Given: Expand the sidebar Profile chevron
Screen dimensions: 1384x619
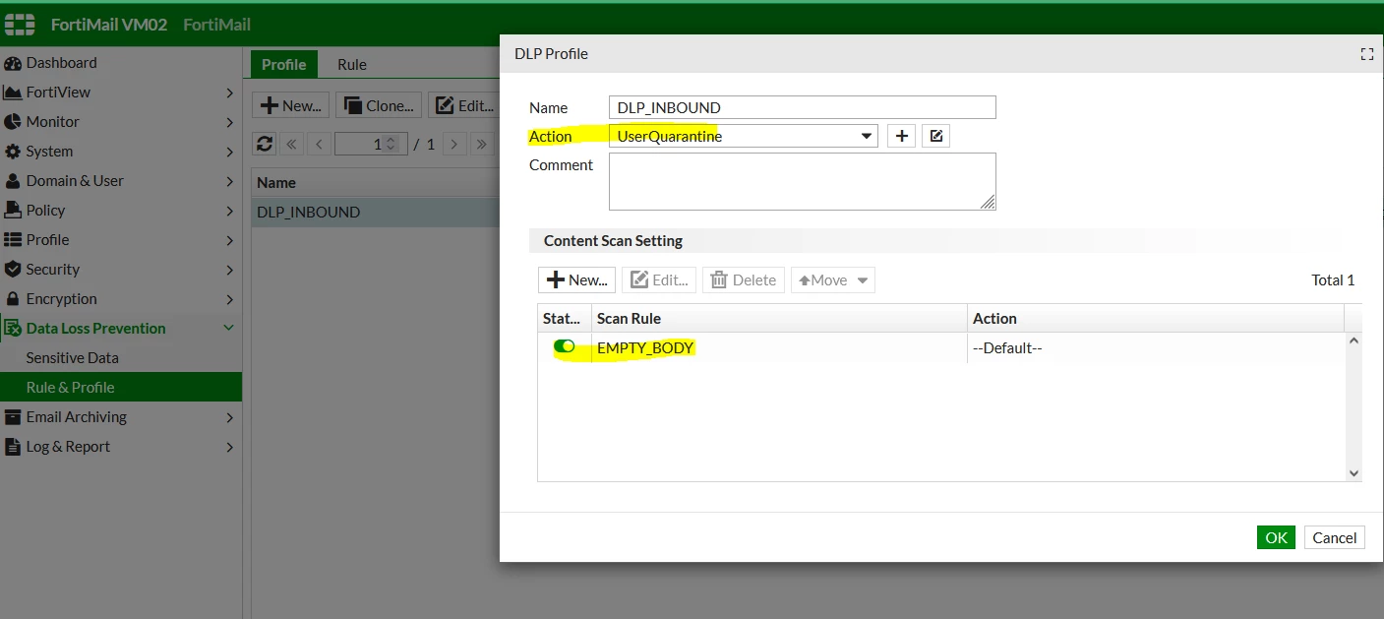Looking at the screenshot, I should click(x=229, y=240).
